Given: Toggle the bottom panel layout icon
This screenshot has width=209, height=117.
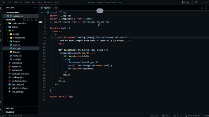Looking at the screenshot, I should click(188, 2).
